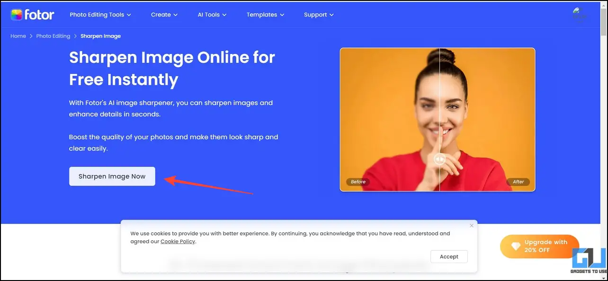The image size is (608, 281).
Task: Click the before/after sample photo
Action: (x=438, y=119)
